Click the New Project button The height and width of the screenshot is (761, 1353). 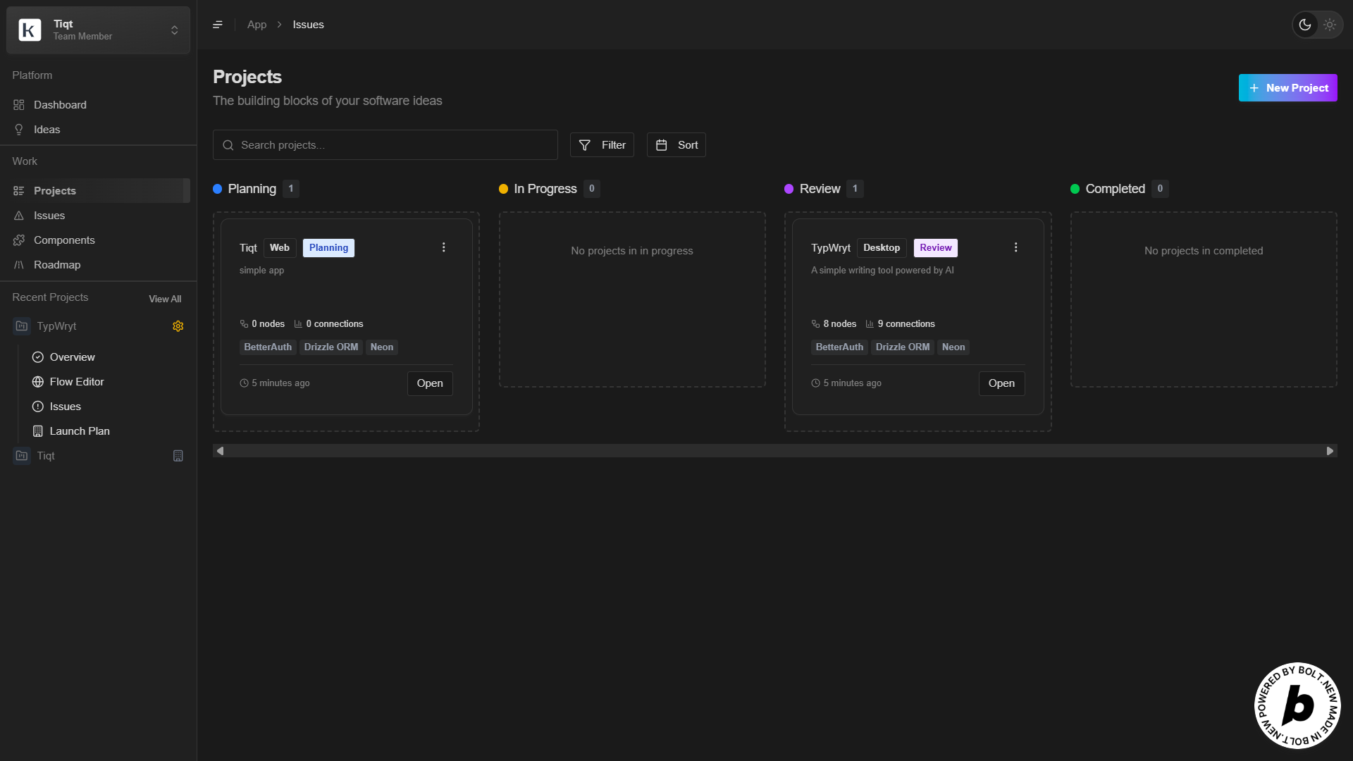(1287, 88)
